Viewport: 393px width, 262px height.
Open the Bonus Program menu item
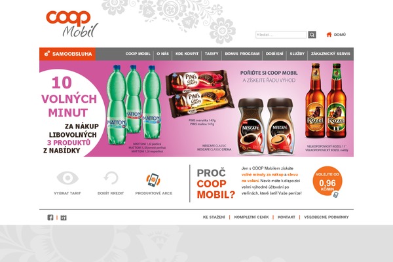(242, 54)
